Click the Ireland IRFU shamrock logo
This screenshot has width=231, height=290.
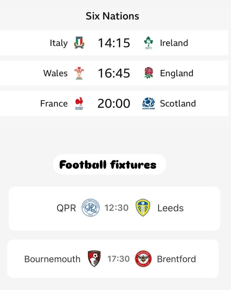tap(149, 43)
